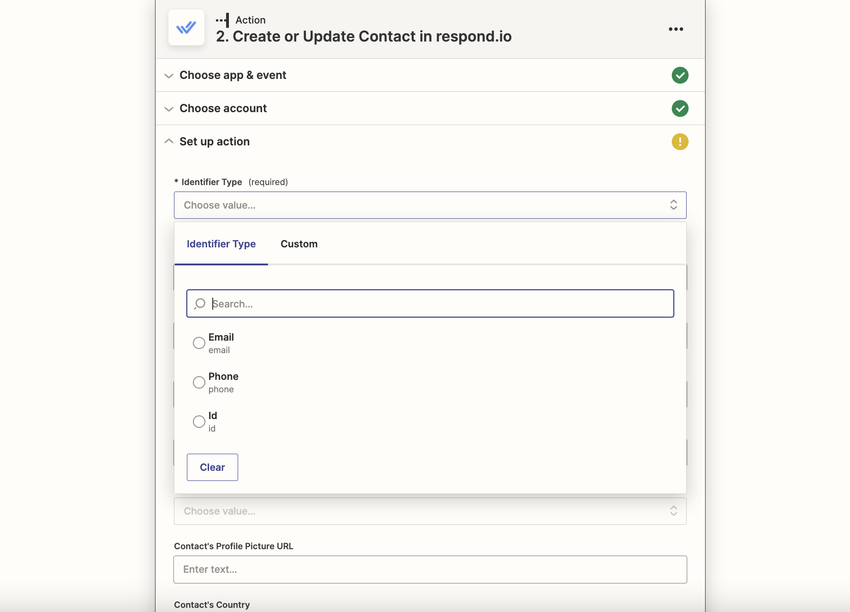Open the lower Choose value dropdown
This screenshot has height=612, width=850.
tap(430, 511)
